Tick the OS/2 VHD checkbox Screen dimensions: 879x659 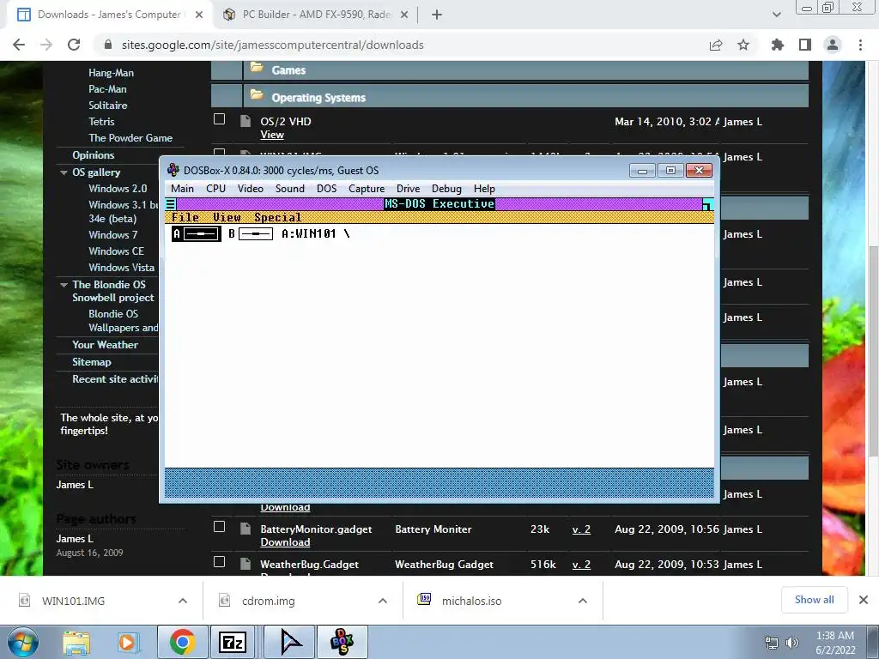point(219,119)
